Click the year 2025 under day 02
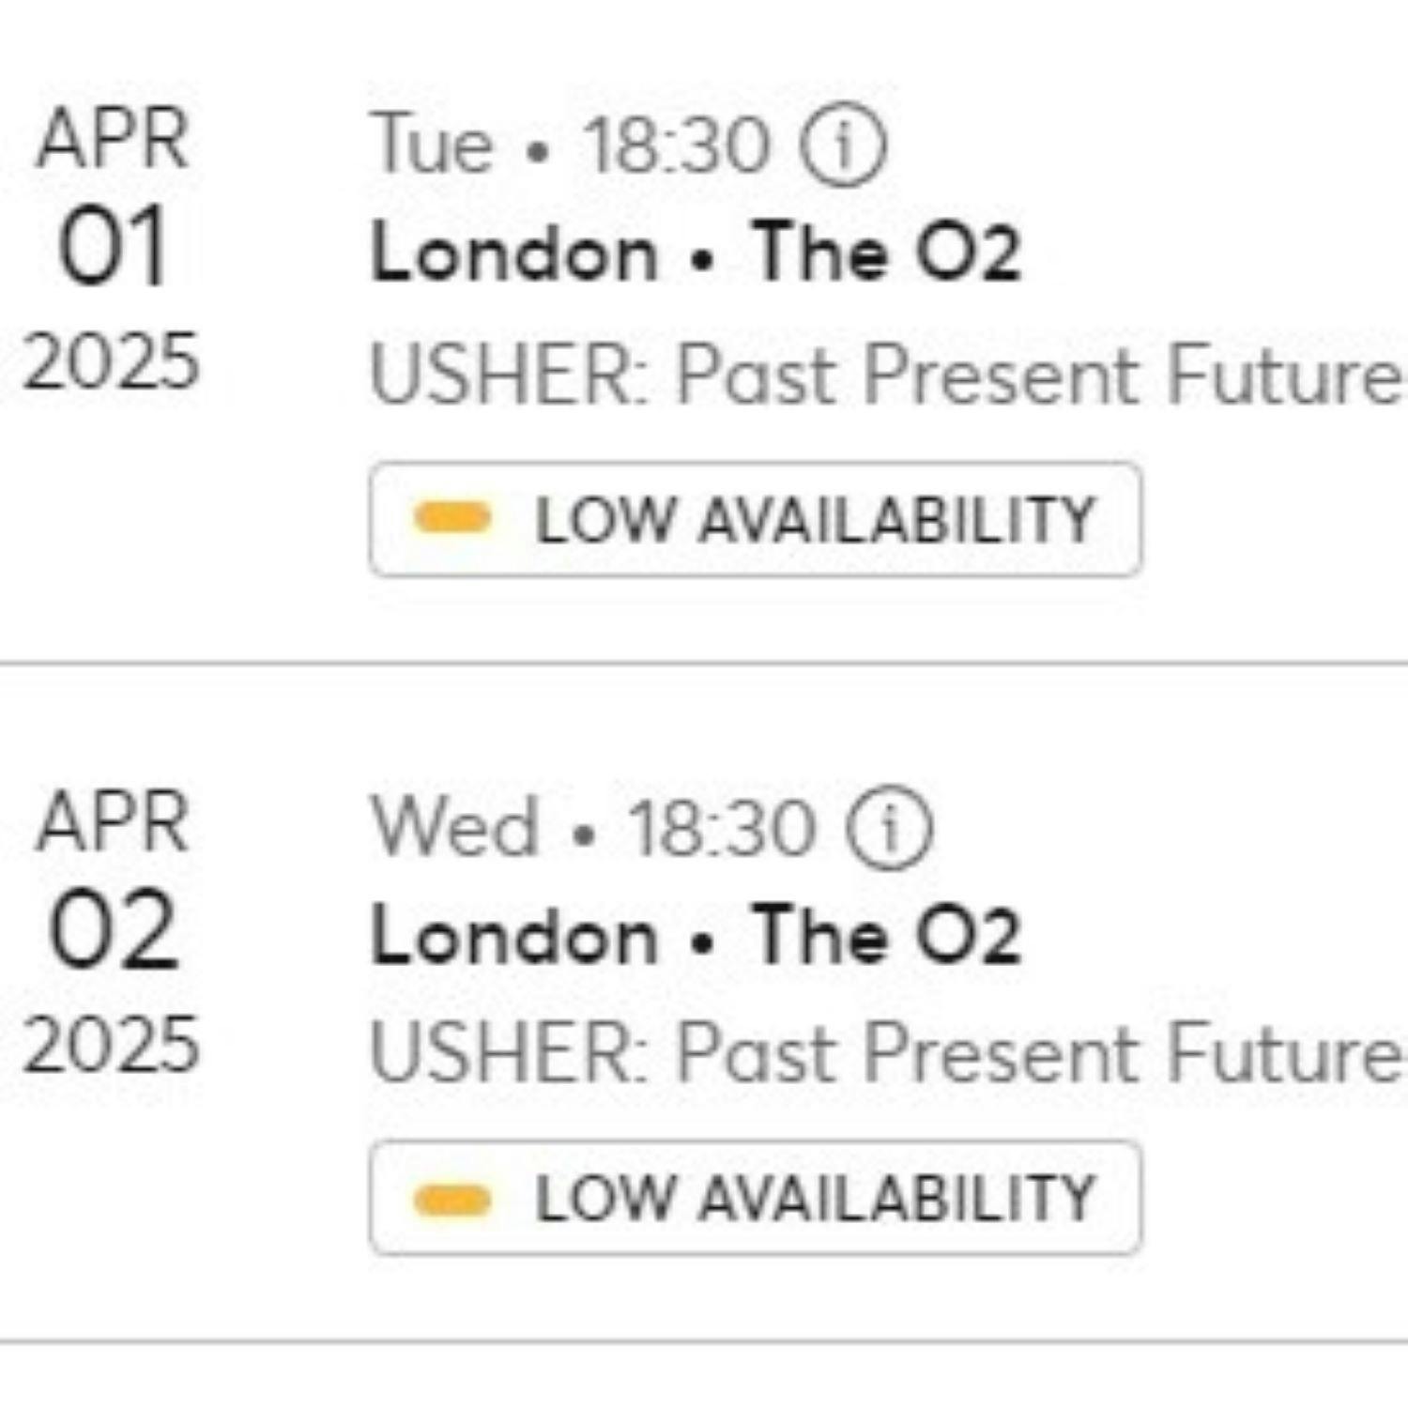Viewport: 1408px width, 1408px height. 112,1043
